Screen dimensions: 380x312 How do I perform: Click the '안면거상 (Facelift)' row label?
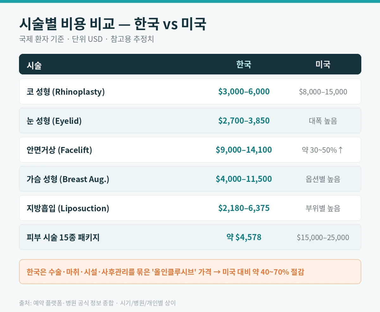60,150
